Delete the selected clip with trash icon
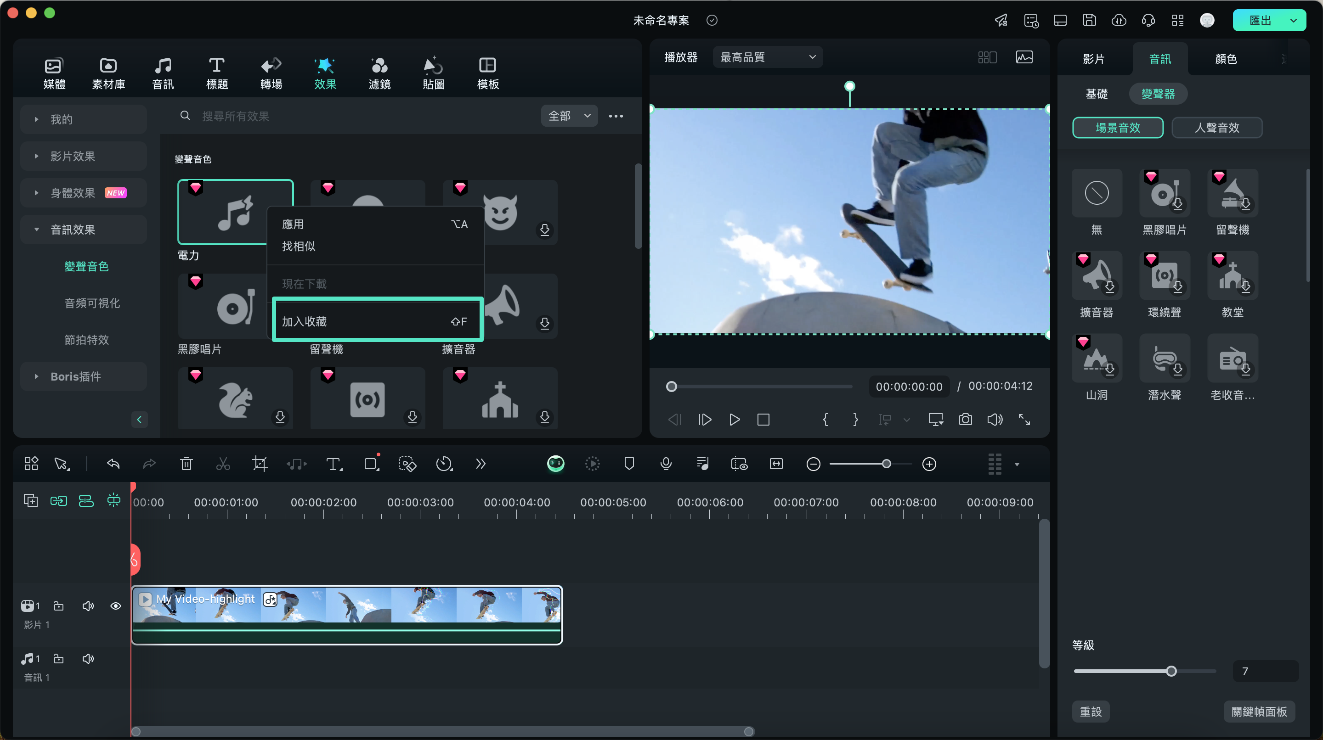Image resolution: width=1323 pixels, height=740 pixels. [x=186, y=464]
